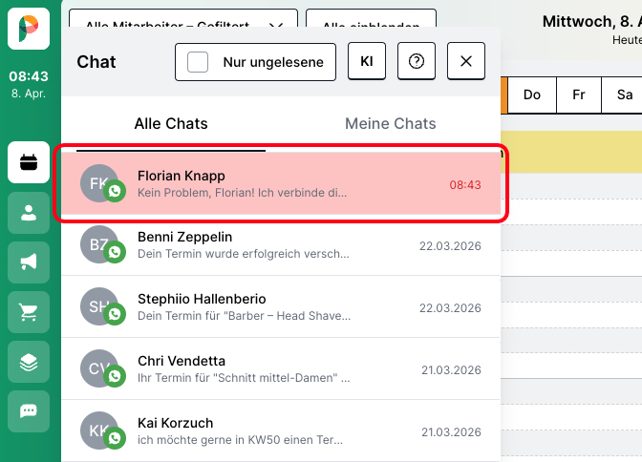Open the marketing megaphone icon in sidebar

tap(29, 262)
